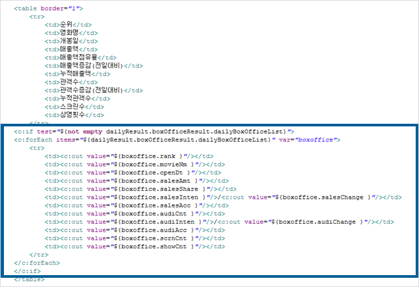Click the boxoffice.salesAcc output line
Image resolution: width=419 pixels, height=287 pixels.
click(137, 205)
